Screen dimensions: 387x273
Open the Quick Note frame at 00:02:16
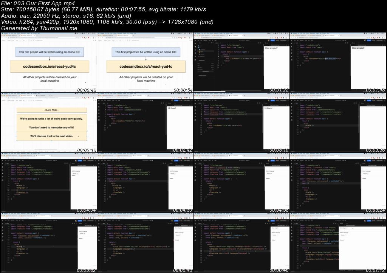point(49,123)
